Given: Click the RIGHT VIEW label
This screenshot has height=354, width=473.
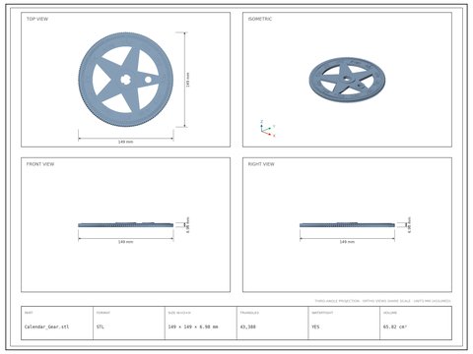Looking at the screenshot, I should (261, 164).
